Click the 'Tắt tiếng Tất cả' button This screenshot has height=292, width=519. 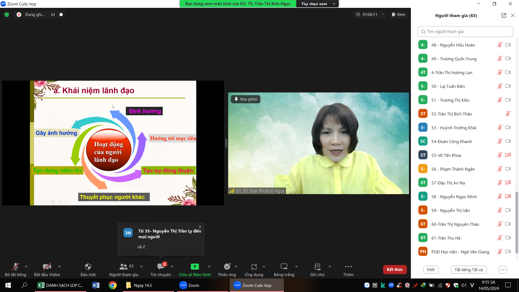[468, 270]
